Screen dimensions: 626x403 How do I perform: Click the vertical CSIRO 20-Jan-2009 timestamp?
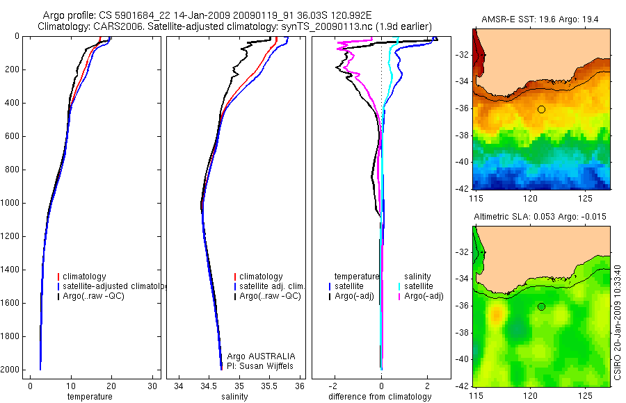[618, 322]
